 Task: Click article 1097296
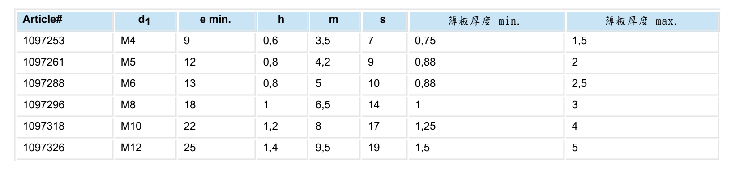point(44,105)
